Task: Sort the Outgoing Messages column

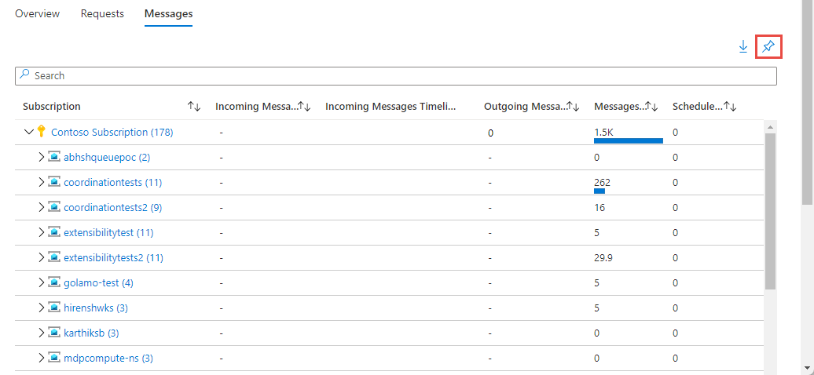Action: pyautogui.click(x=573, y=107)
